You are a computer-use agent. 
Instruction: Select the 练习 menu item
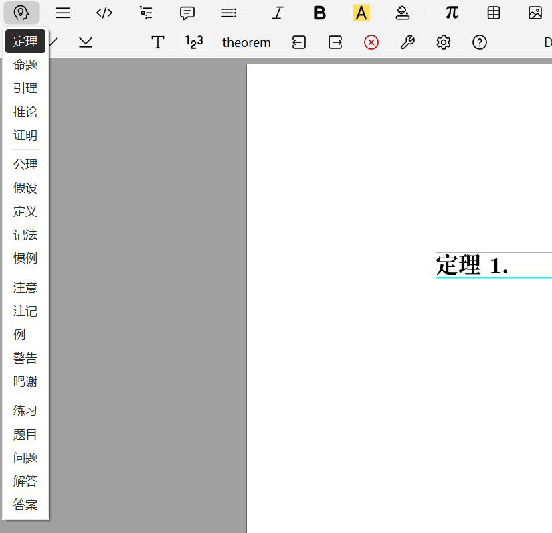[x=25, y=411]
